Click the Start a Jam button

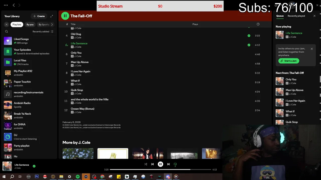click(289, 61)
